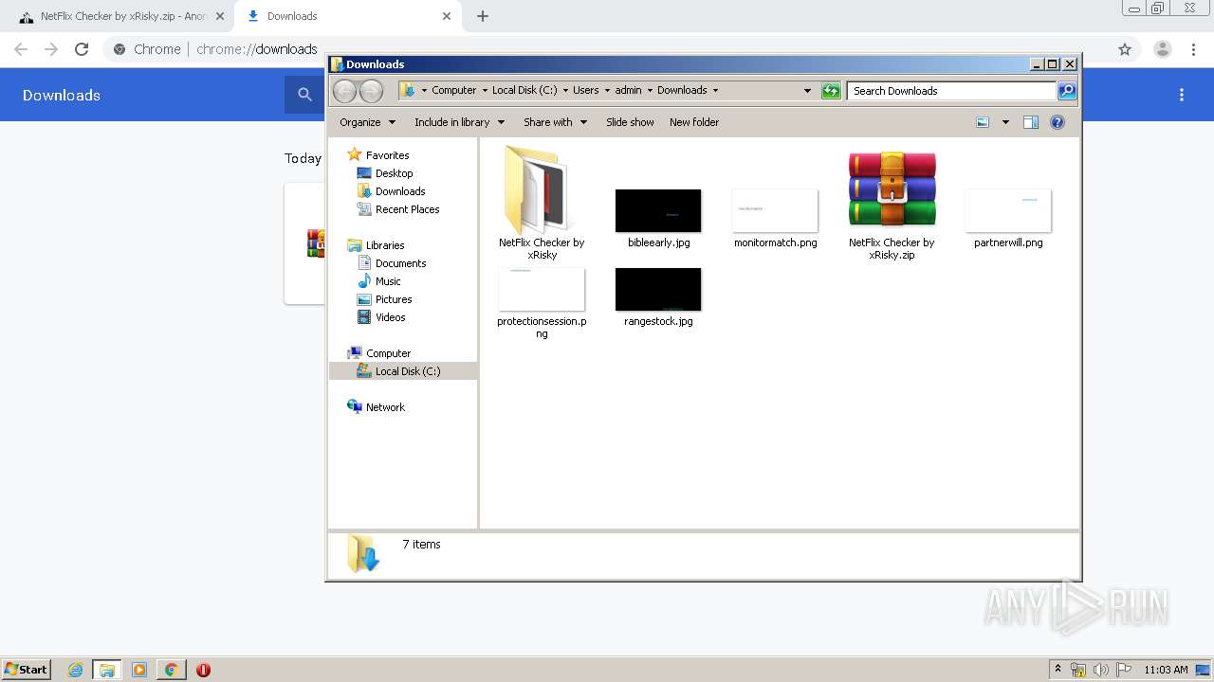Open the Organize menu

[367, 122]
